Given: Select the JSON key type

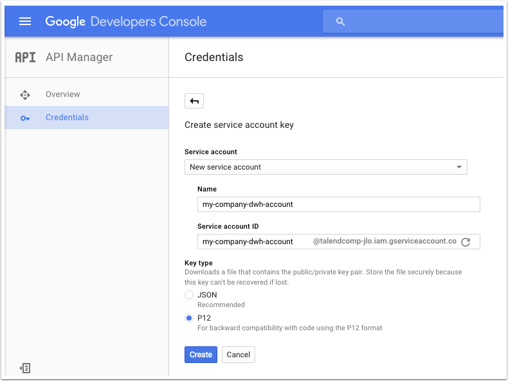Looking at the screenshot, I should point(189,295).
